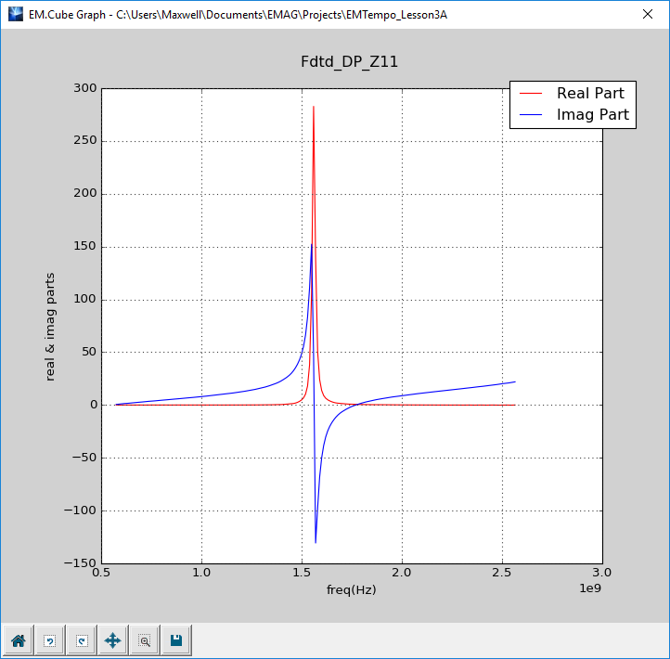The width and height of the screenshot is (670, 659).
Task: Click the red line sample in the legend
Action: tap(531, 94)
